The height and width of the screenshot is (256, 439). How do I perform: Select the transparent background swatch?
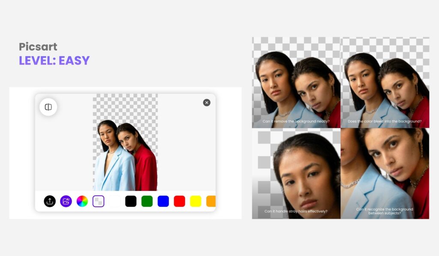99,201
